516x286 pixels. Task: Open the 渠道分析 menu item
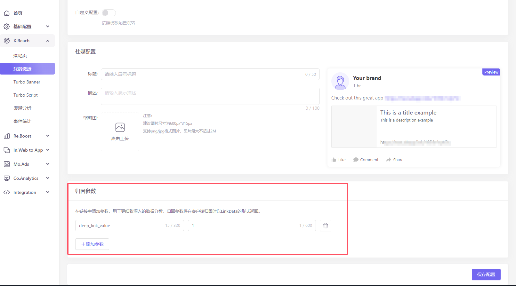(x=22, y=108)
